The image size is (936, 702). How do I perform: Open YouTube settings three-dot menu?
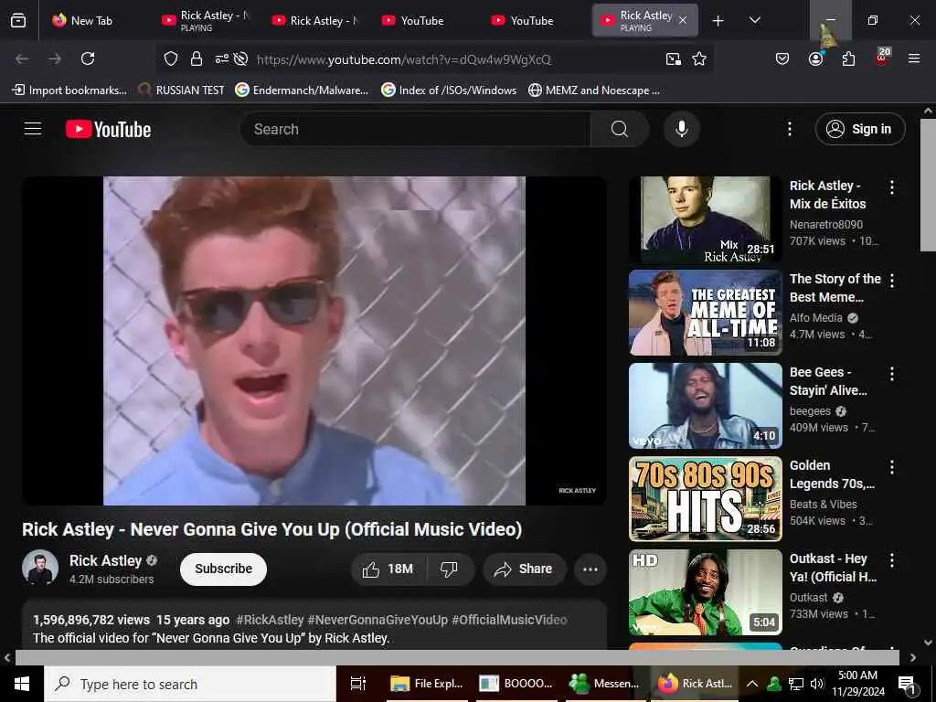[789, 129]
